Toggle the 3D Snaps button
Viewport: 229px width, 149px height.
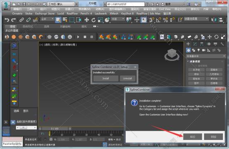[152, 20]
